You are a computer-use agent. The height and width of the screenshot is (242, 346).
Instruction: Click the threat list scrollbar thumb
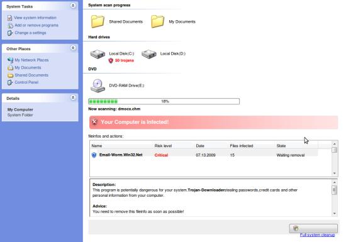[x=335, y=150]
